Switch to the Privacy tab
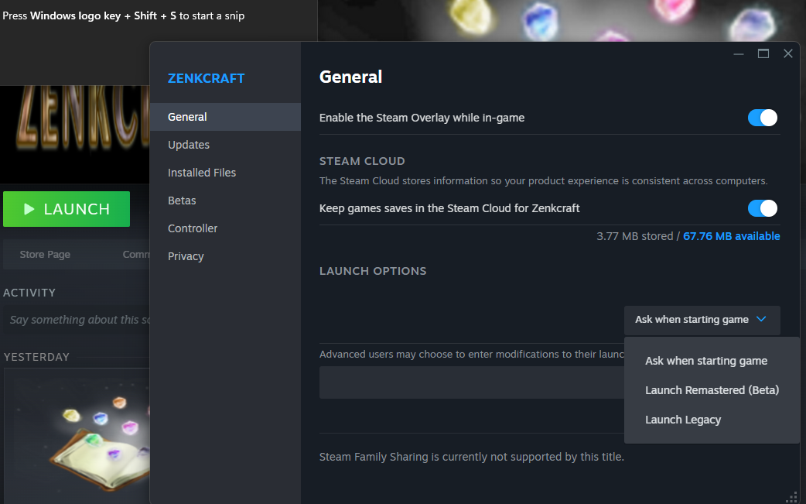 [225, 255]
